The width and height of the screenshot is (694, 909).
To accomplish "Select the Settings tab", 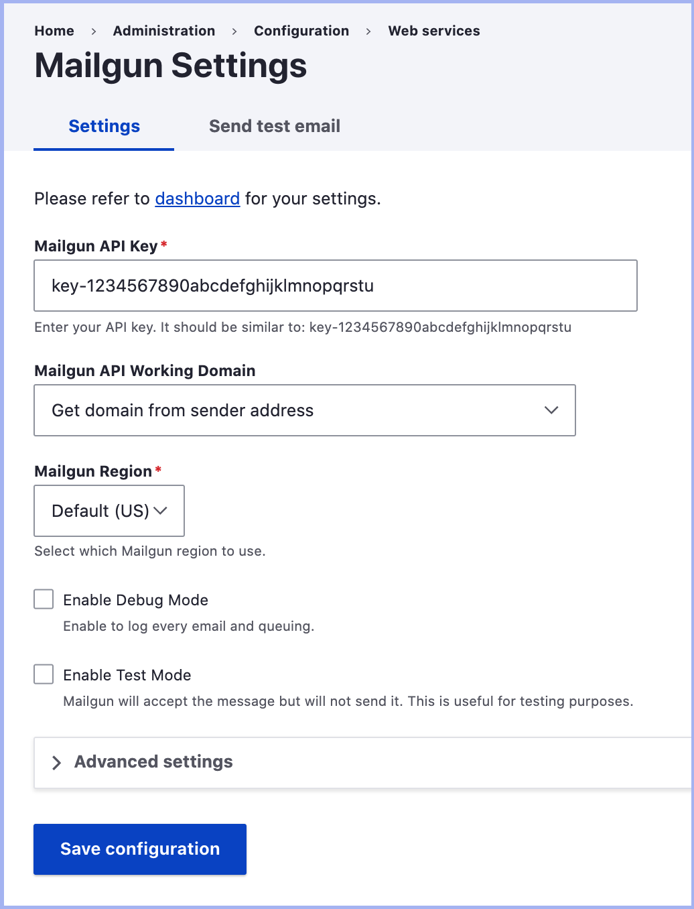I will pos(104,126).
